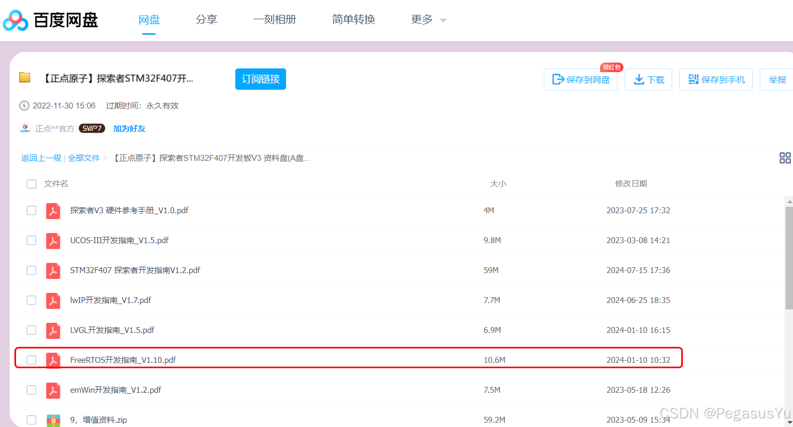Click PDF icon of FreeRTOS开发指南_V1.10.pdf
This screenshot has height=427, width=793.
53,360
